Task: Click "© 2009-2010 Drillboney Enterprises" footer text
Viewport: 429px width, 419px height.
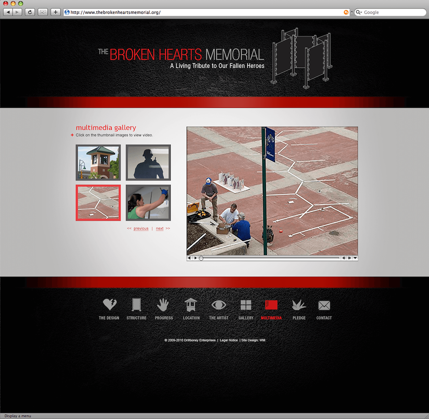Action: pyautogui.click(x=190, y=340)
